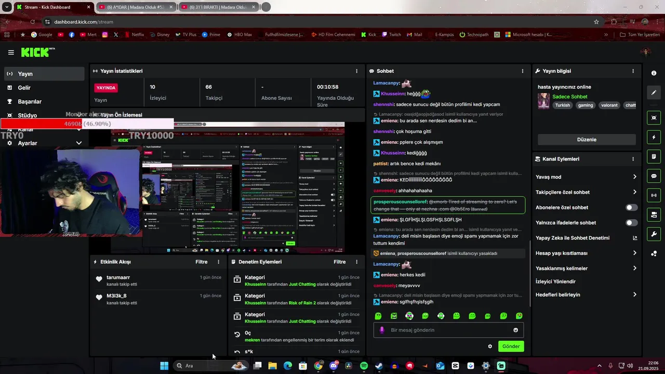This screenshot has width=665, height=374.
Task: Open options menu of Yayın İstatistikleri panel
Action: pos(356,71)
